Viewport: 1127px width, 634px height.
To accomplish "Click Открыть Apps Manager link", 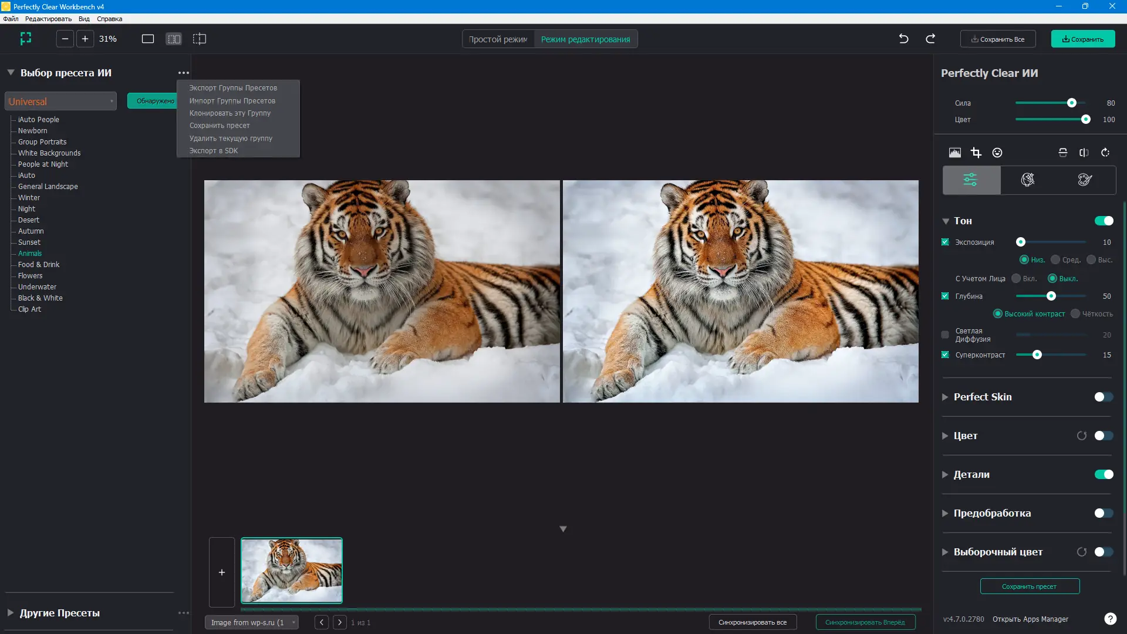I will [1031, 619].
